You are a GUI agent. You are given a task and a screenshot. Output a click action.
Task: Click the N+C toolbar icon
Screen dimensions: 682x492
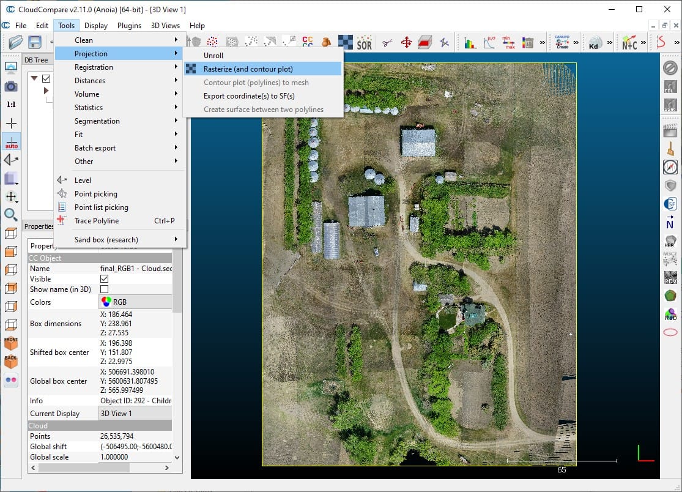pos(629,43)
